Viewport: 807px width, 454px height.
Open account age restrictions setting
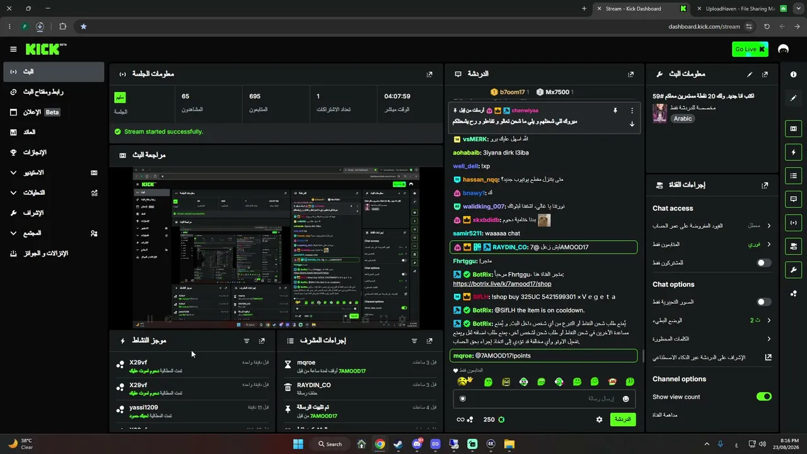click(x=712, y=226)
